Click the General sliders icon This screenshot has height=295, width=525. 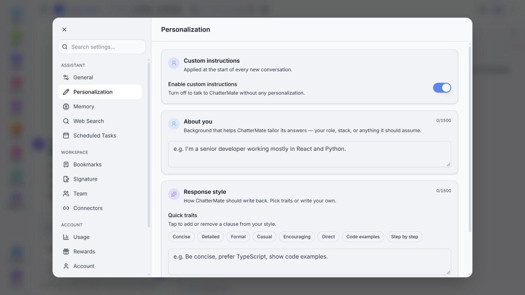pyautogui.click(x=66, y=77)
